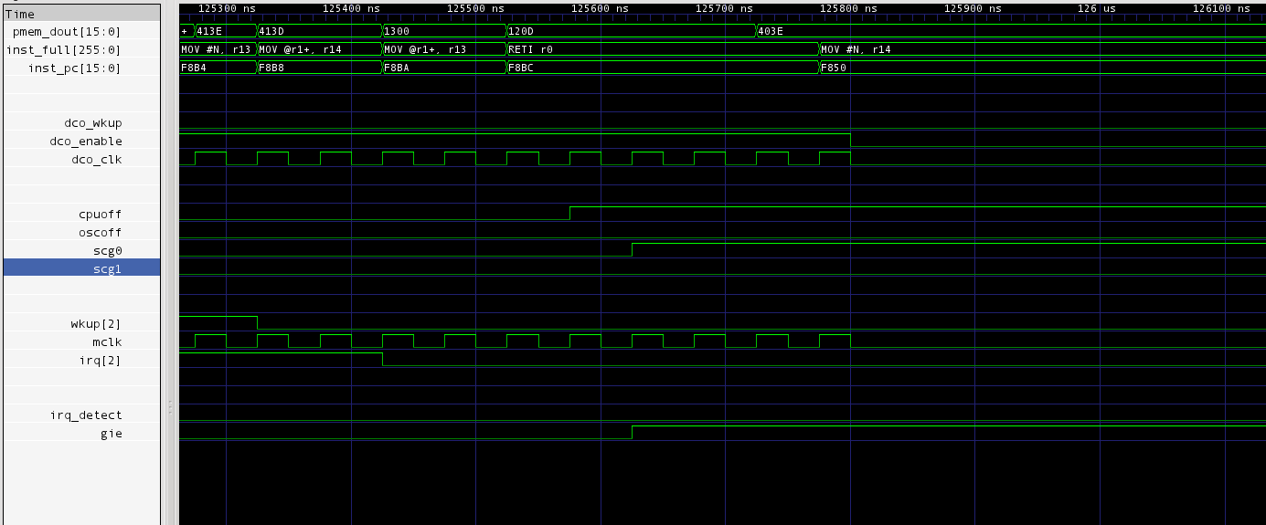The image size is (1266, 525).
Task: Select the scg0 signal name
Action: coord(107,250)
